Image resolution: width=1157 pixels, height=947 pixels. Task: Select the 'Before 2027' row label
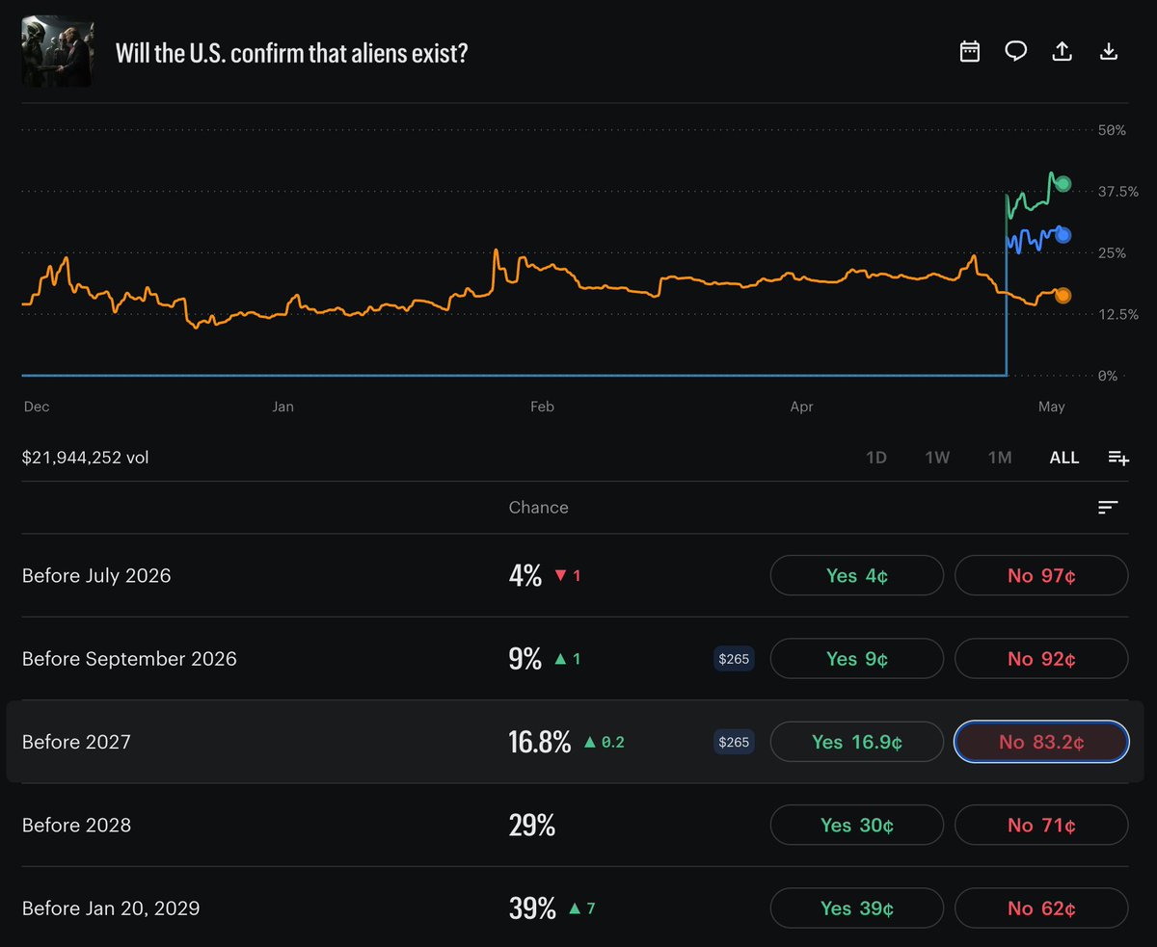pyautogui.click(x=76, y=742)
